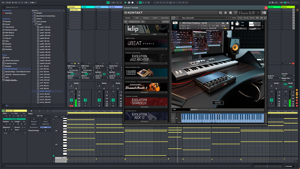Switch to Kontakt Libraries tab
The width and height of the screenshot is (300, 169).
(128, 18)
